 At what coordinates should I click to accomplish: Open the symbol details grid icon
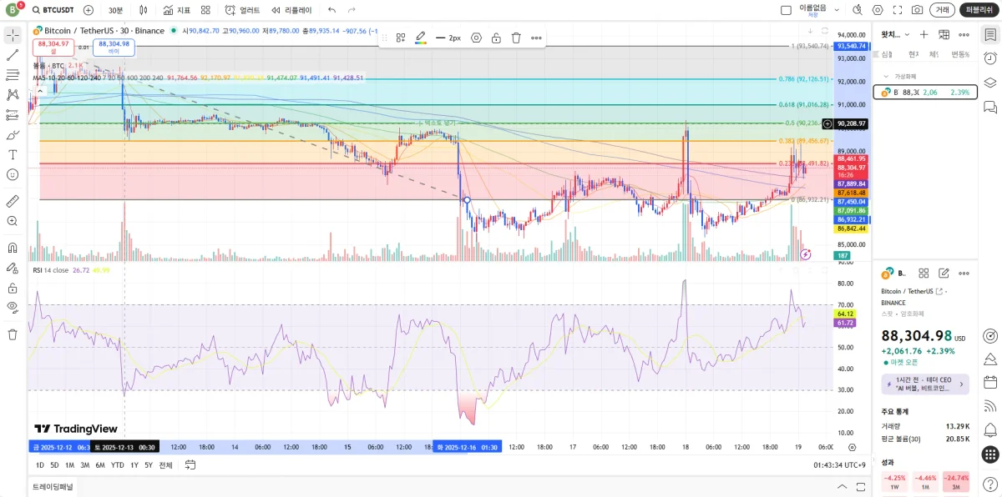(924, 273)
